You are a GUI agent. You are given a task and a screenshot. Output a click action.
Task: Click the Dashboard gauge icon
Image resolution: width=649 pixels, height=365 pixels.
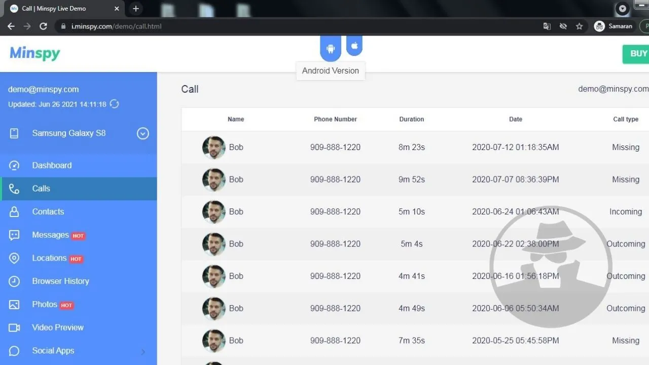[14, 165]
